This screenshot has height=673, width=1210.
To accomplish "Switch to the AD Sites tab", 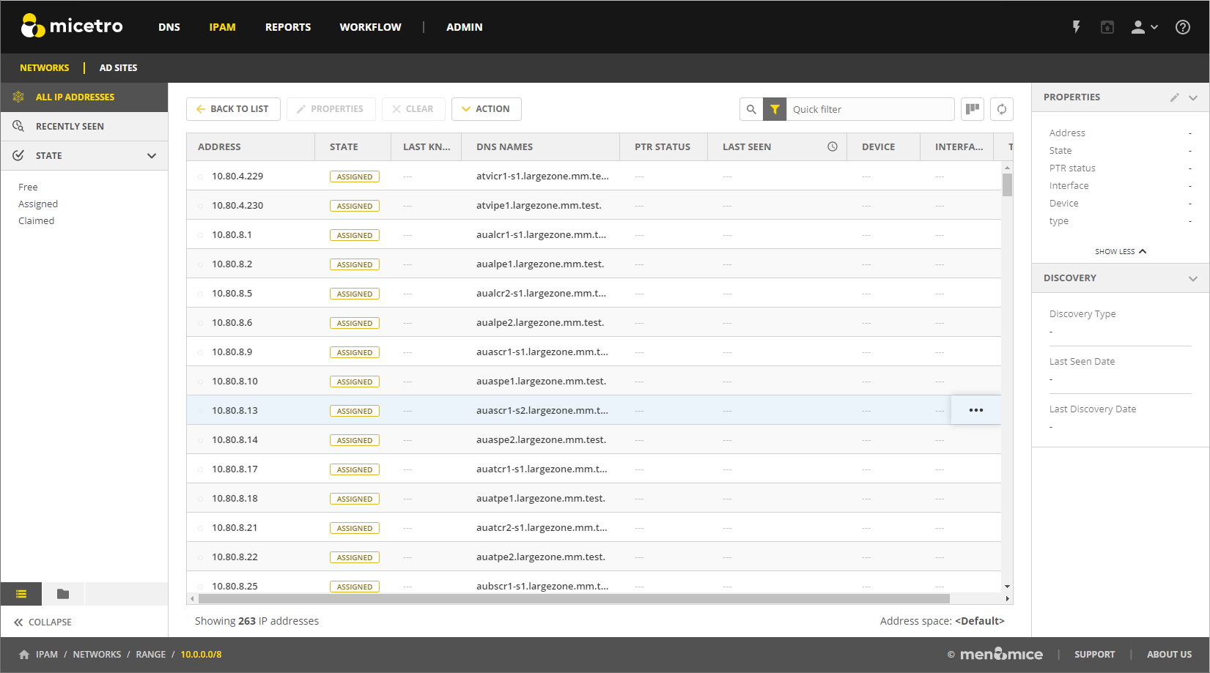I will coord(118,68).
